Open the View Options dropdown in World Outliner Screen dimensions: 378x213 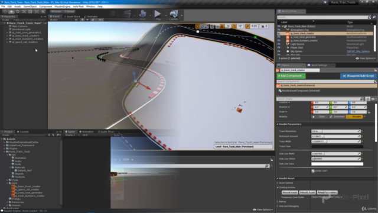pyautogui.click(x=366, y=59)
